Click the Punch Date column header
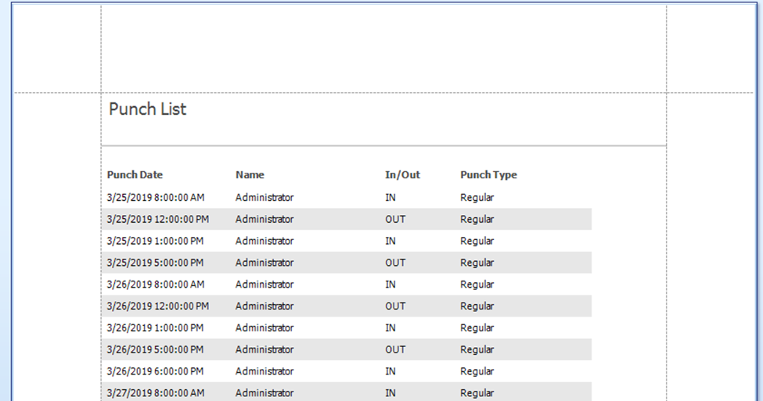Viewport: 763px width, 401px height. (135, 175)
